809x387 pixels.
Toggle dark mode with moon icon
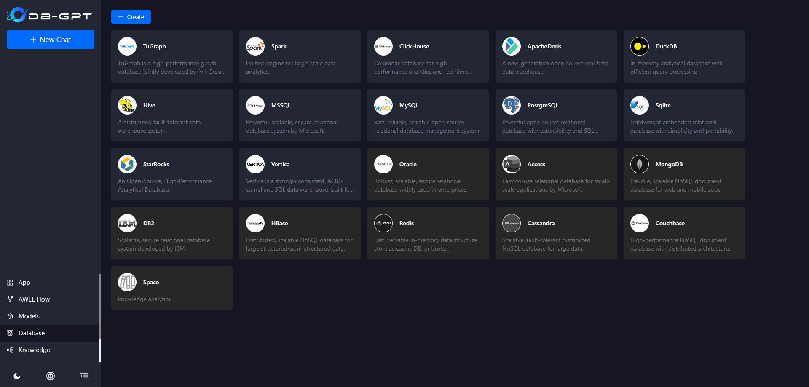pos(17,376)
